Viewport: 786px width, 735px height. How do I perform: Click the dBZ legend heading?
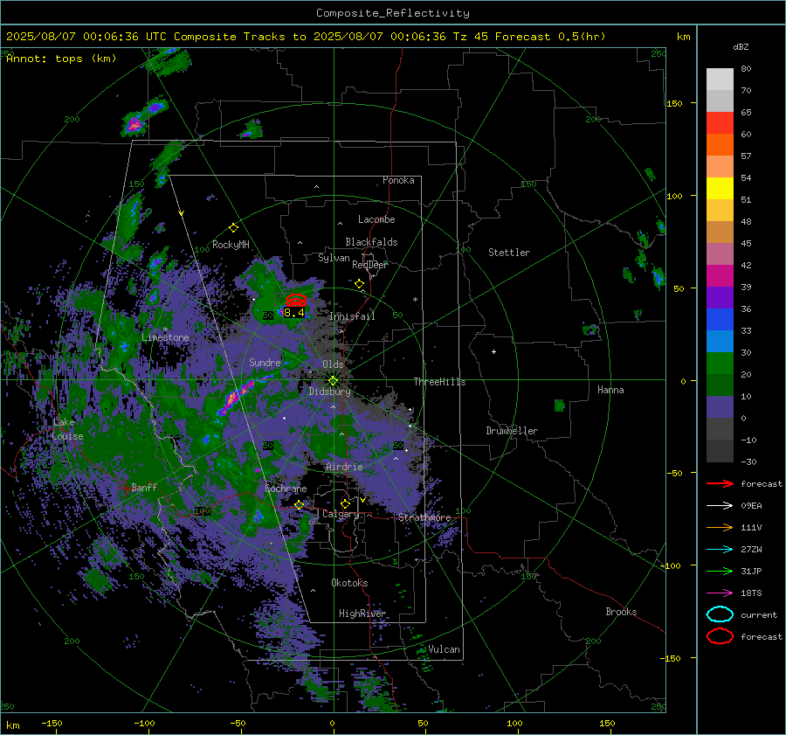tap(741, 47)
